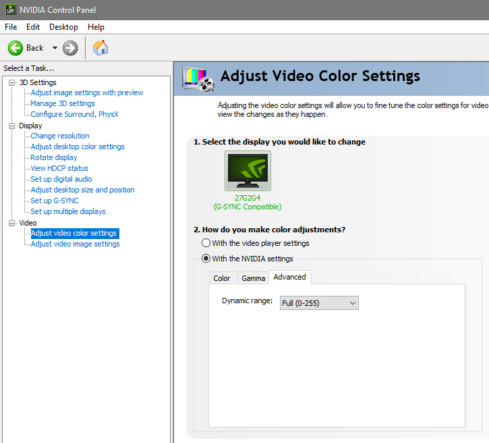Screen dimensions: 489x443
Task: Open Set up G-SYNC
Action: pyautogui.click(x=55, y=201)
